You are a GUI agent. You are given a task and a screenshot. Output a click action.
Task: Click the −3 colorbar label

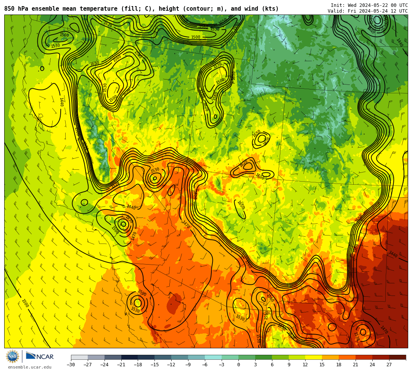point(222,365)
